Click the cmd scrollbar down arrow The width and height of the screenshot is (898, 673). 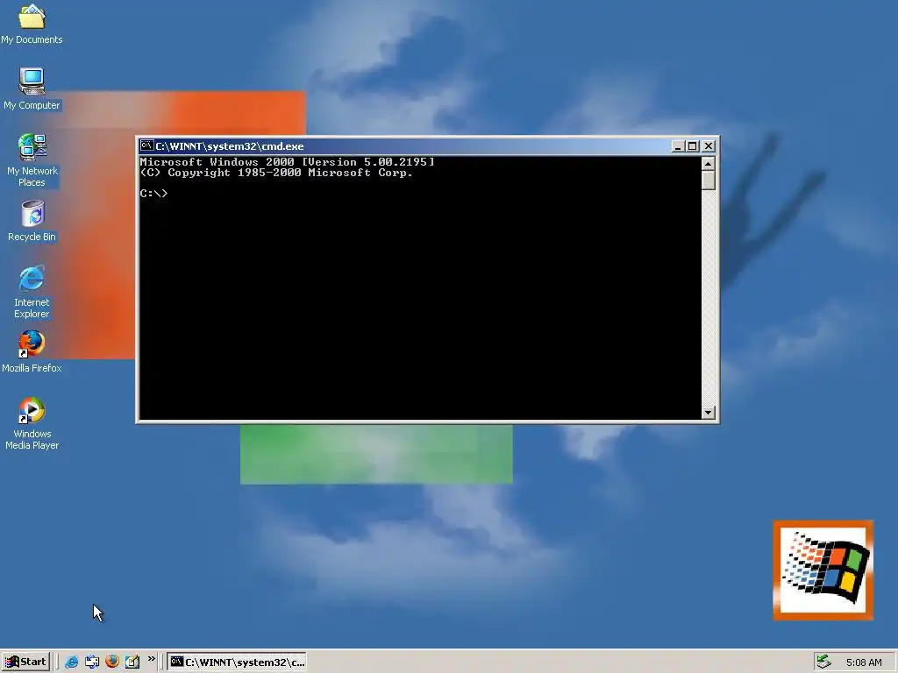pos(709,412)
